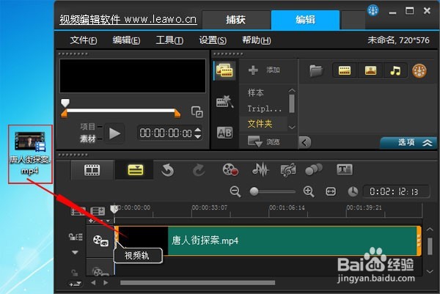Toggle video filter in library
Viewport: 440px width, 294px height.
[345, 70]
